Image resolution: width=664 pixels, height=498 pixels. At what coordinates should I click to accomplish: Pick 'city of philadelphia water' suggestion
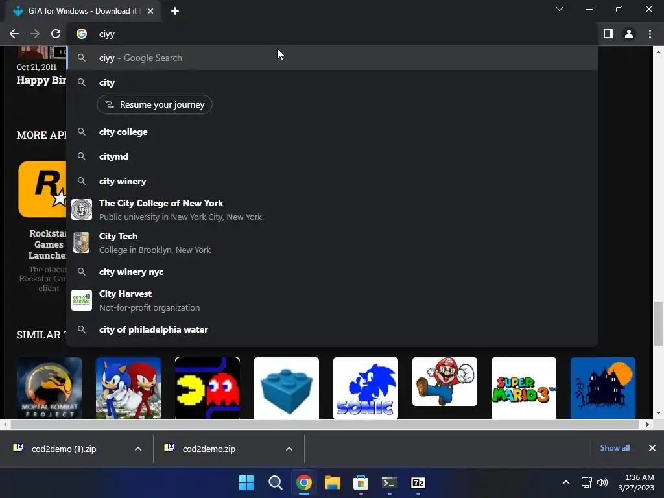tap(332, 329)
